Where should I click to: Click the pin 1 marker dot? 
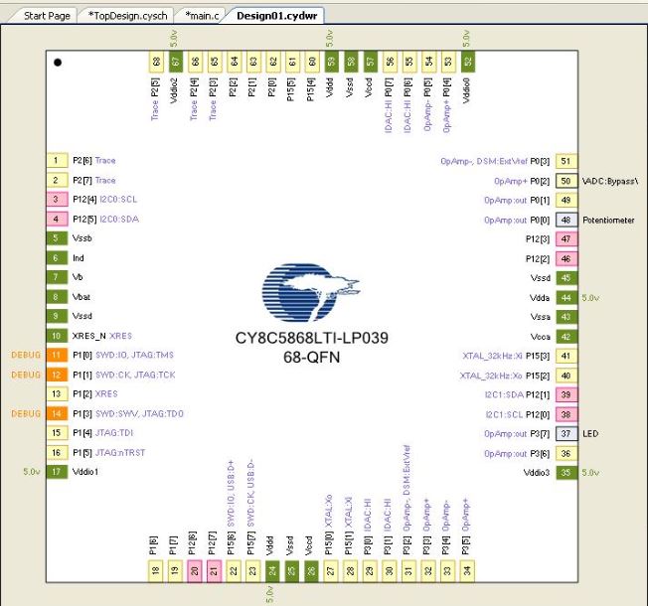point(58,63)
